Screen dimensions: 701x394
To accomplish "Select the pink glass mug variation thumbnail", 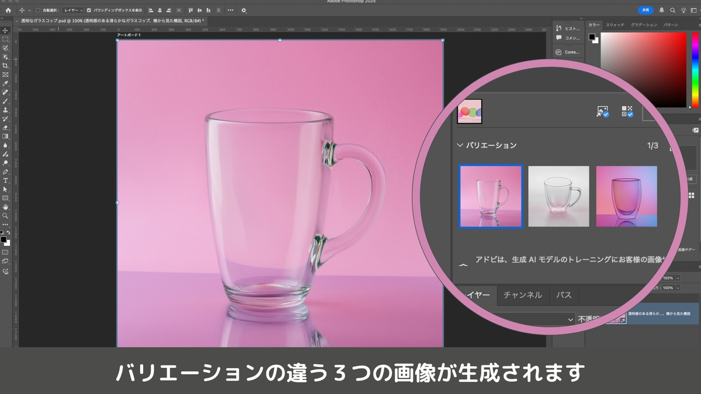I will coord(491,196).
